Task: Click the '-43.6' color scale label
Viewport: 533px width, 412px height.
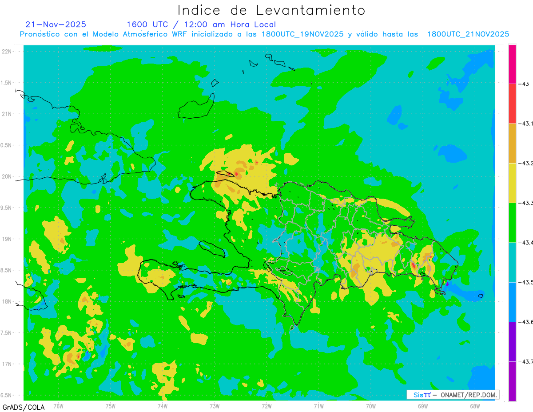Action: [x=525, y=321]
